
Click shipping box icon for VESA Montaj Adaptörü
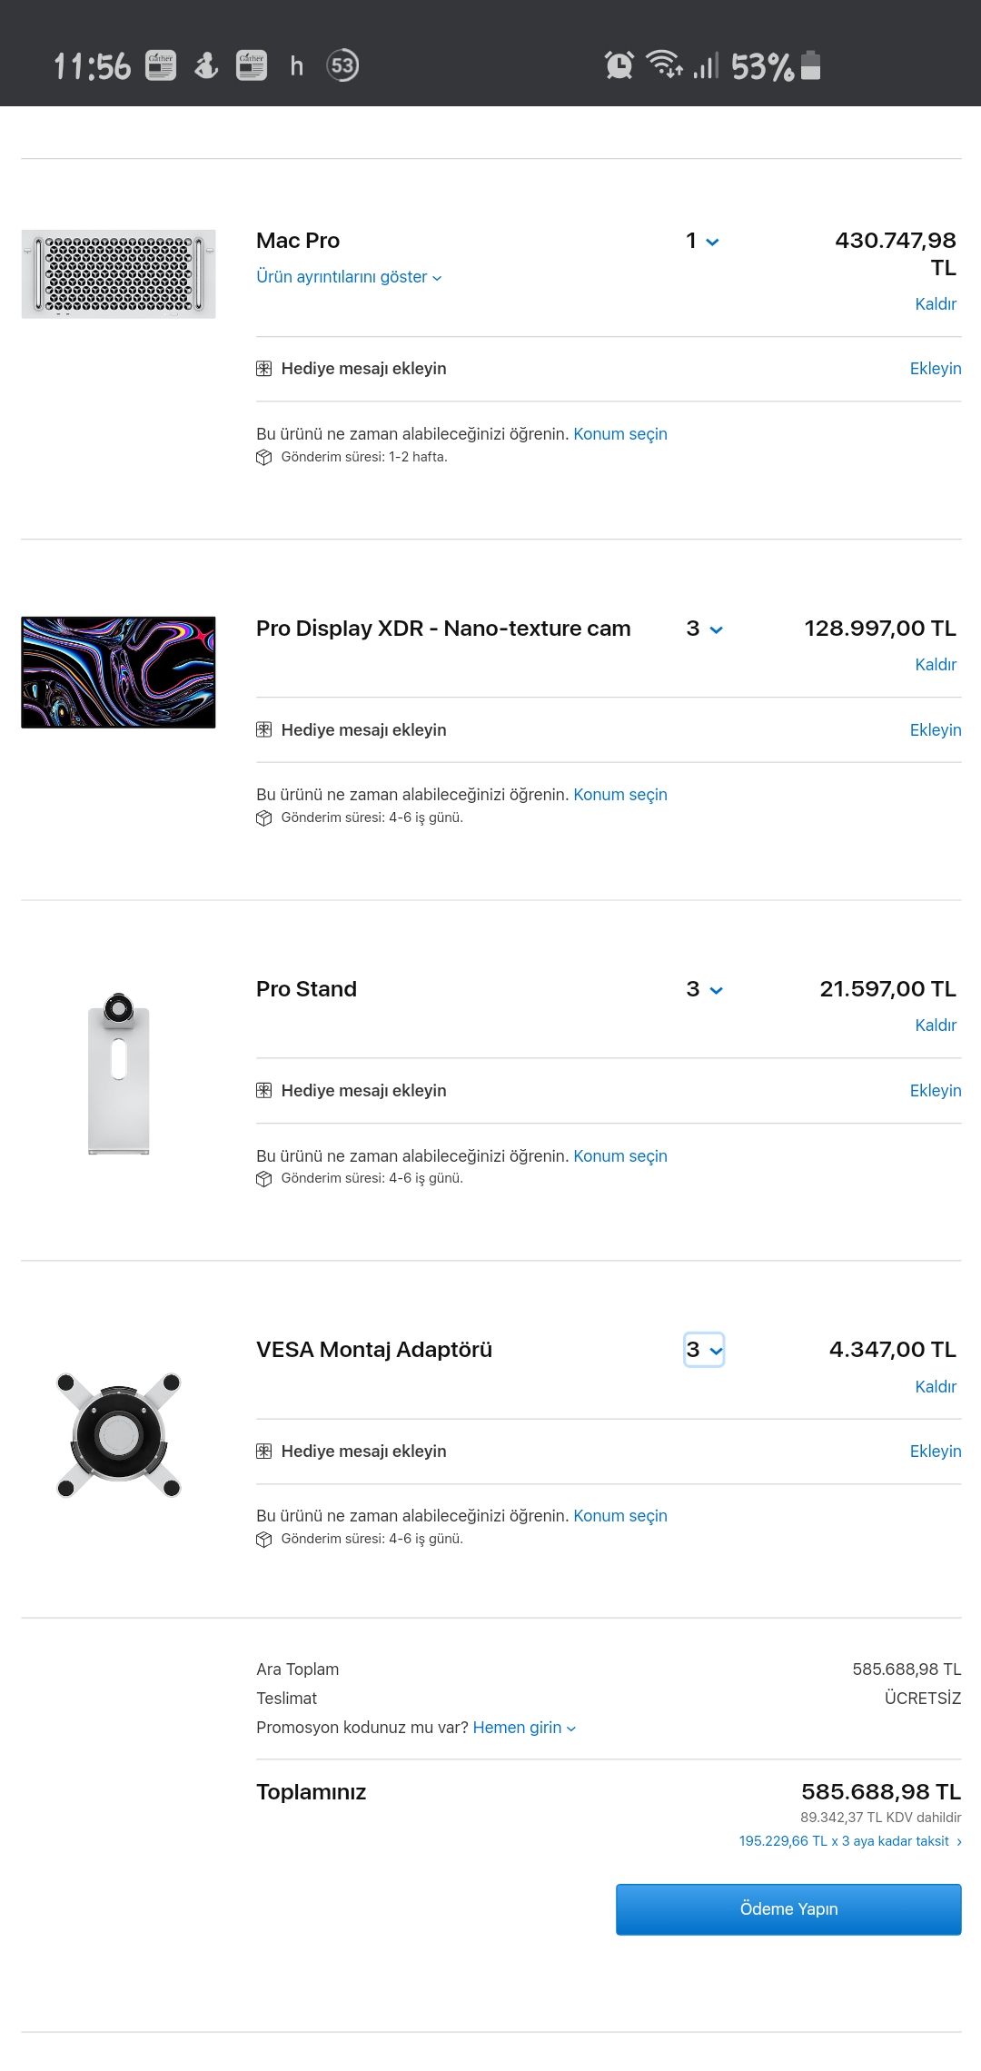coord(264,1539)
